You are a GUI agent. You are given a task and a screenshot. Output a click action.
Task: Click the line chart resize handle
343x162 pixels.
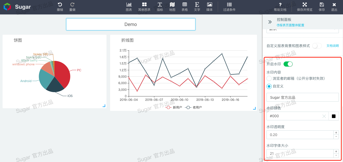click(254, 108)
